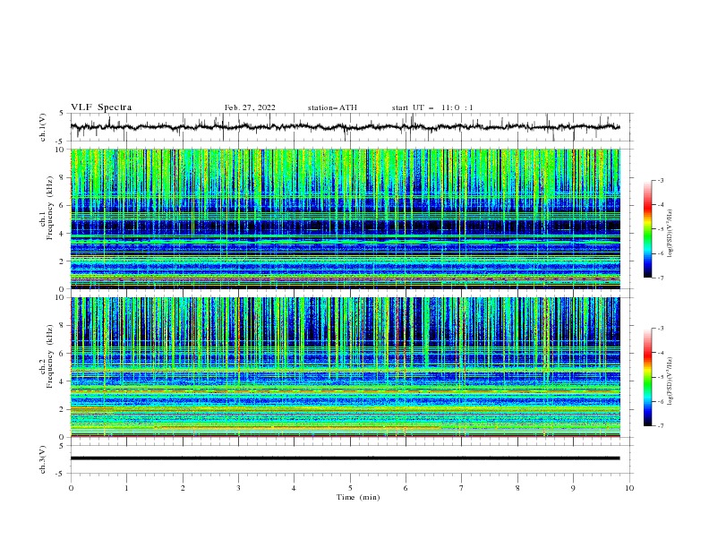Click the "Time (min)" axis title
The image size is (709, 548).
358,497
